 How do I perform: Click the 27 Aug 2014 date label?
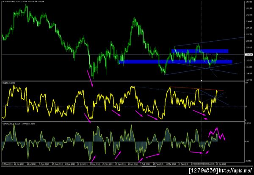coord(57,164)
